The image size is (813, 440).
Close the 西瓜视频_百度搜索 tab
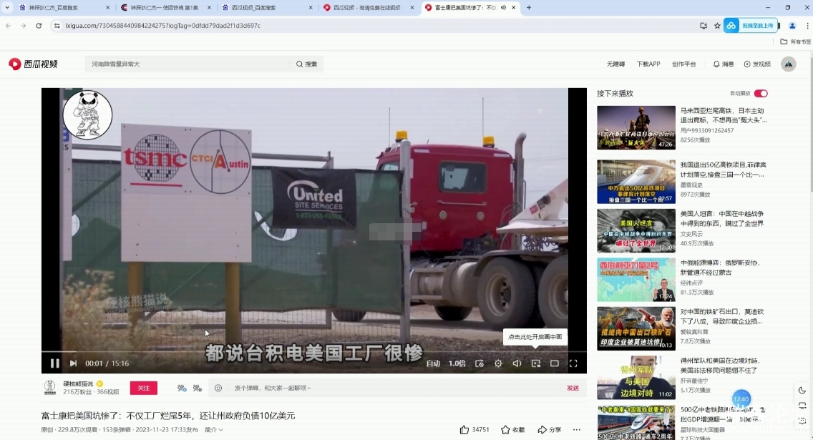click(x=311, y=8)
